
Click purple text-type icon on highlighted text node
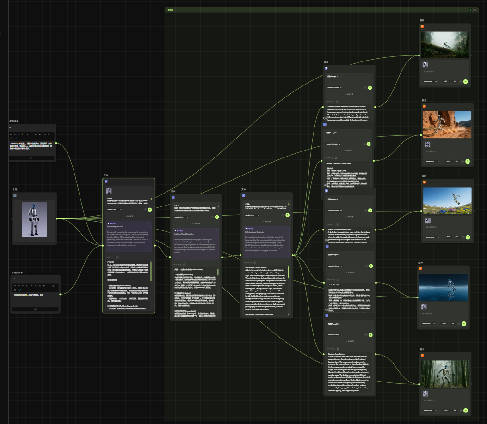106,182
